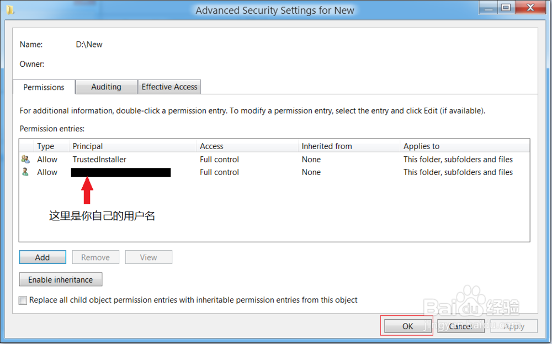Switch to the Auditing tab

[x=106, y=87]
